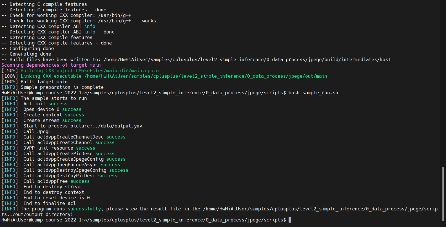
Task: Click the acldvppJpegEncodeAsync function name
Action: click(67, 165)
